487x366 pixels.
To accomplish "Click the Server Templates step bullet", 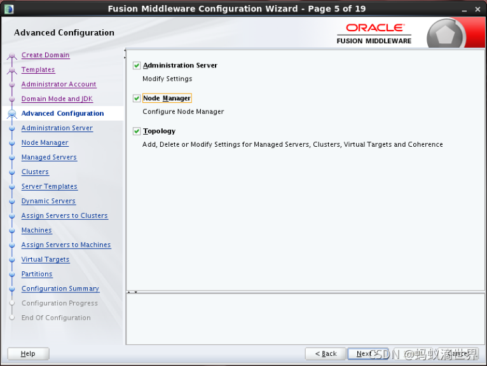I will 12,187.
